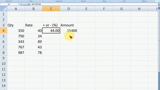Select the cell containing 15400
Viewport: 160px width, 90px height.
point(69,30)
